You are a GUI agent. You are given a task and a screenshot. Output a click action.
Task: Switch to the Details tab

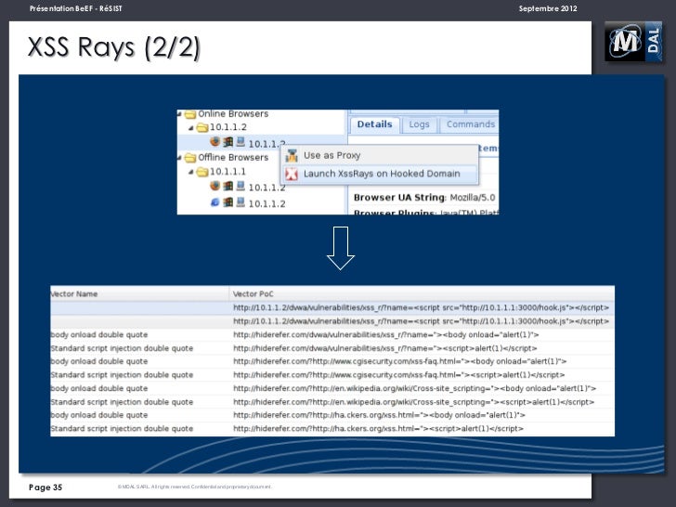tap(374, 124)
